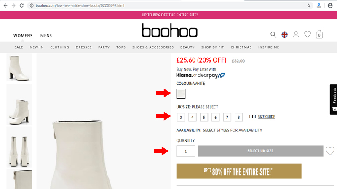
Task: Open the Dresses menu
Action: click(x=83, y=47)
